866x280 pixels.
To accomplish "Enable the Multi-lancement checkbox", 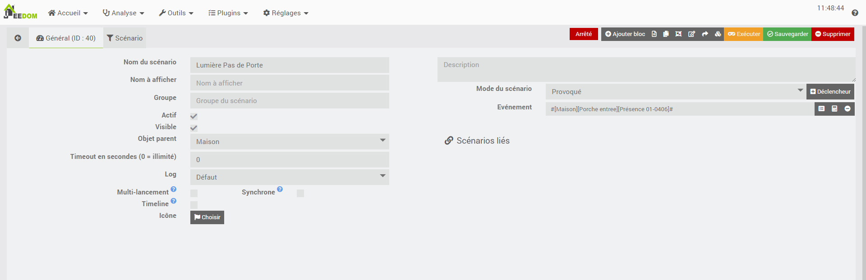I will [194, 193].
